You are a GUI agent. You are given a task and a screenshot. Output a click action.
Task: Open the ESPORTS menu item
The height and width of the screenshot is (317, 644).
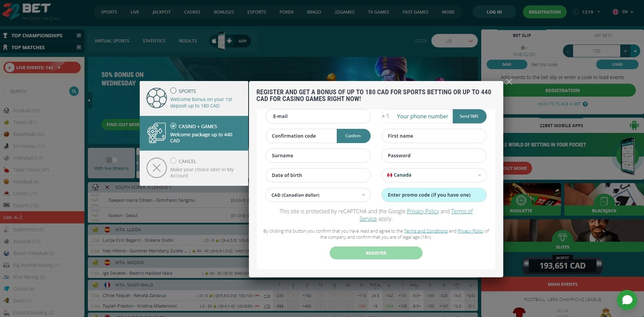[x=256, y=12]
